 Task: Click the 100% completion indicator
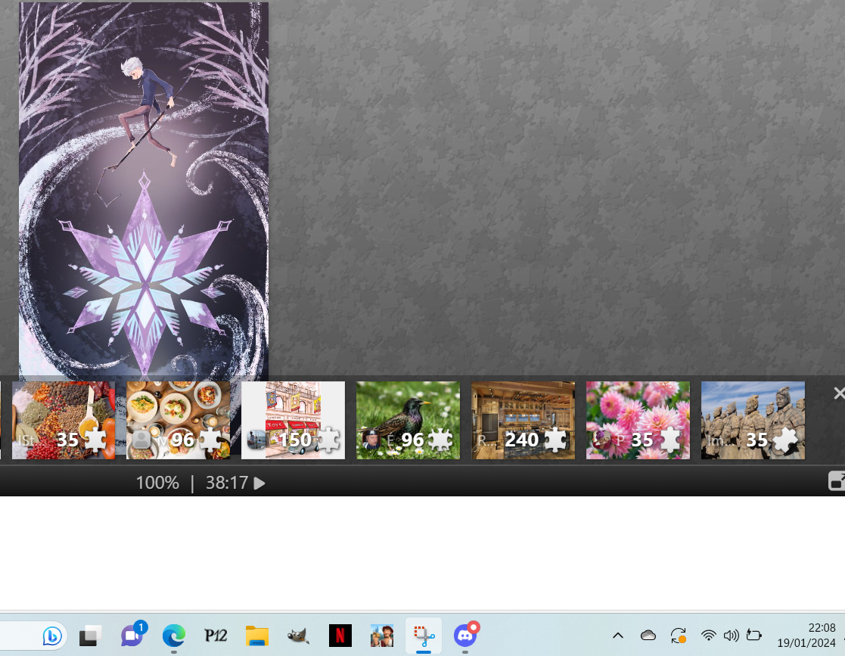[x=157, y=483]
